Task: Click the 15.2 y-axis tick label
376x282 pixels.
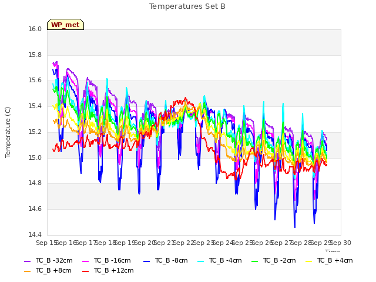Action: click(x=35, y=132)
